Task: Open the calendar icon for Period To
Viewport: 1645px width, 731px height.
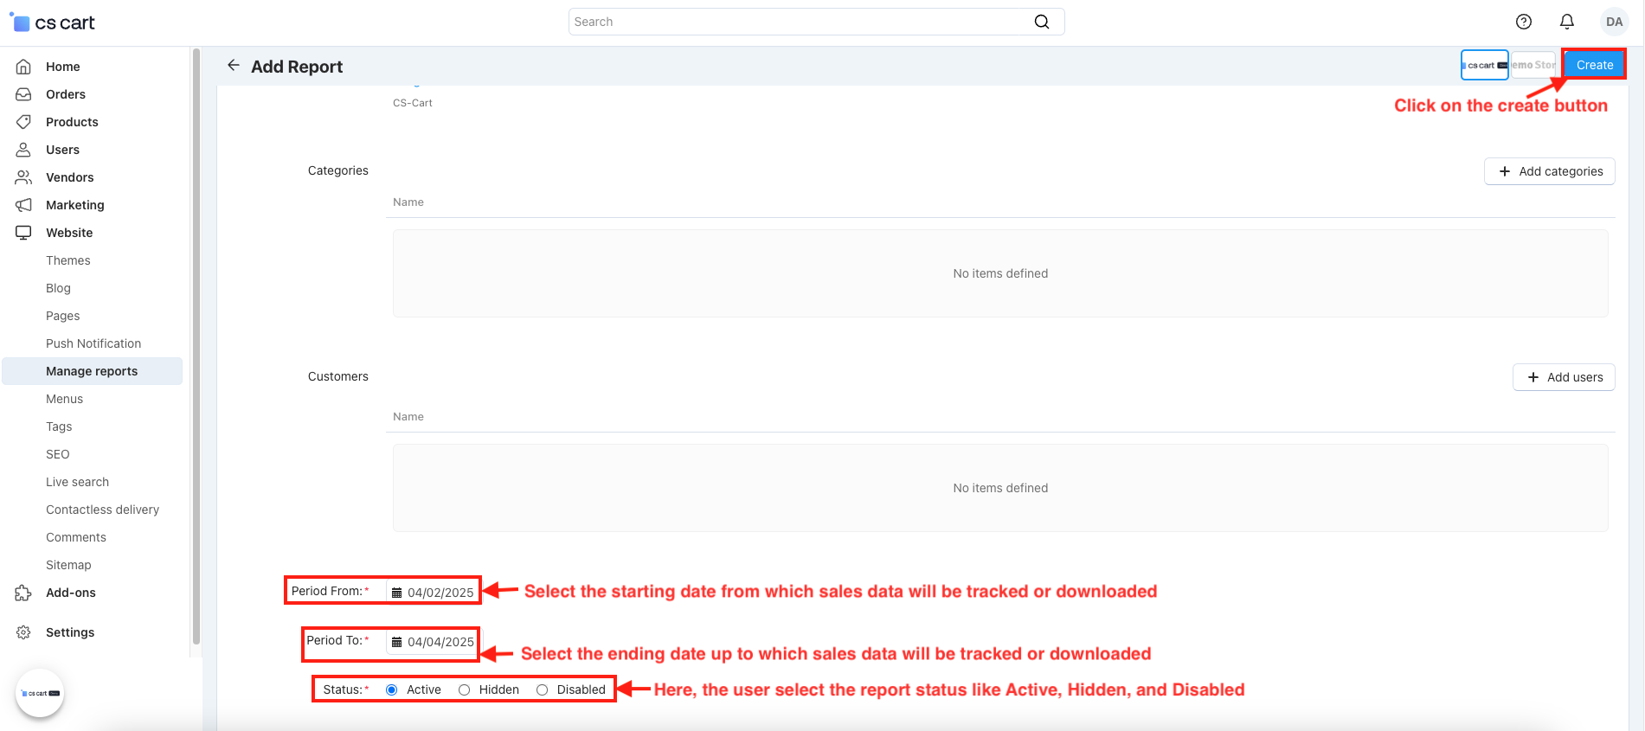Action: click(x=397, y=642)
